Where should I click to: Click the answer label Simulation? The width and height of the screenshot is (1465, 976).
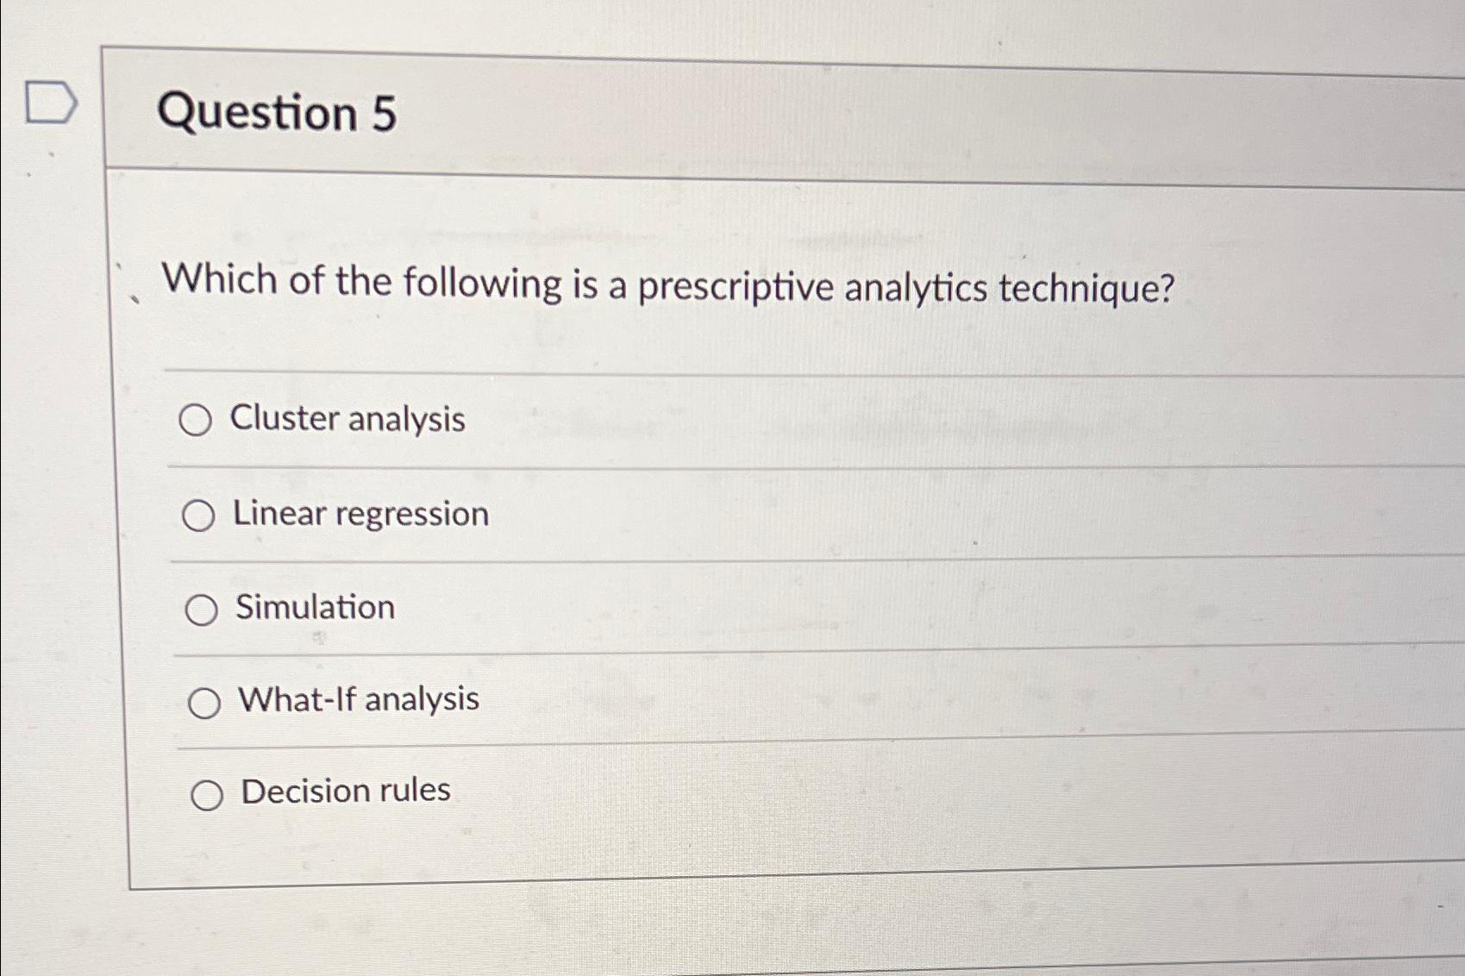click(x=314, y=608)
